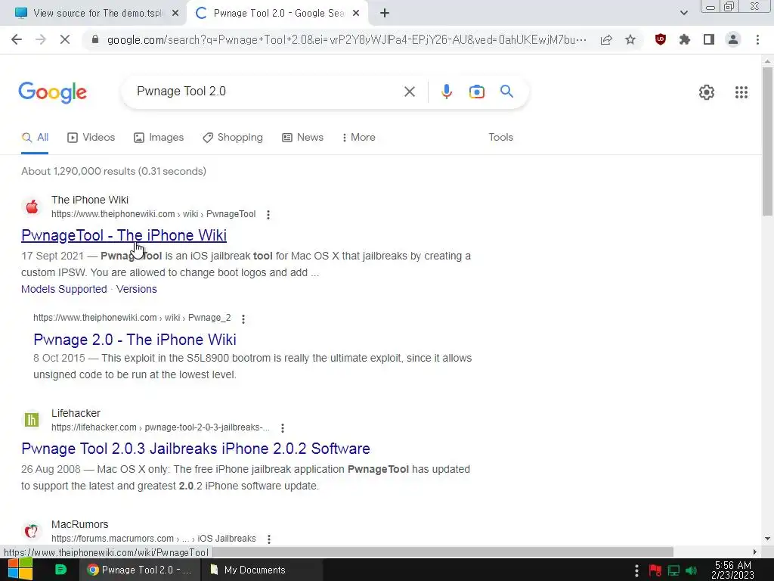The height and width of the screenshot is (581, 774).
Task: Open the tab search dropdown arrow
Action: tap(683, 14)
